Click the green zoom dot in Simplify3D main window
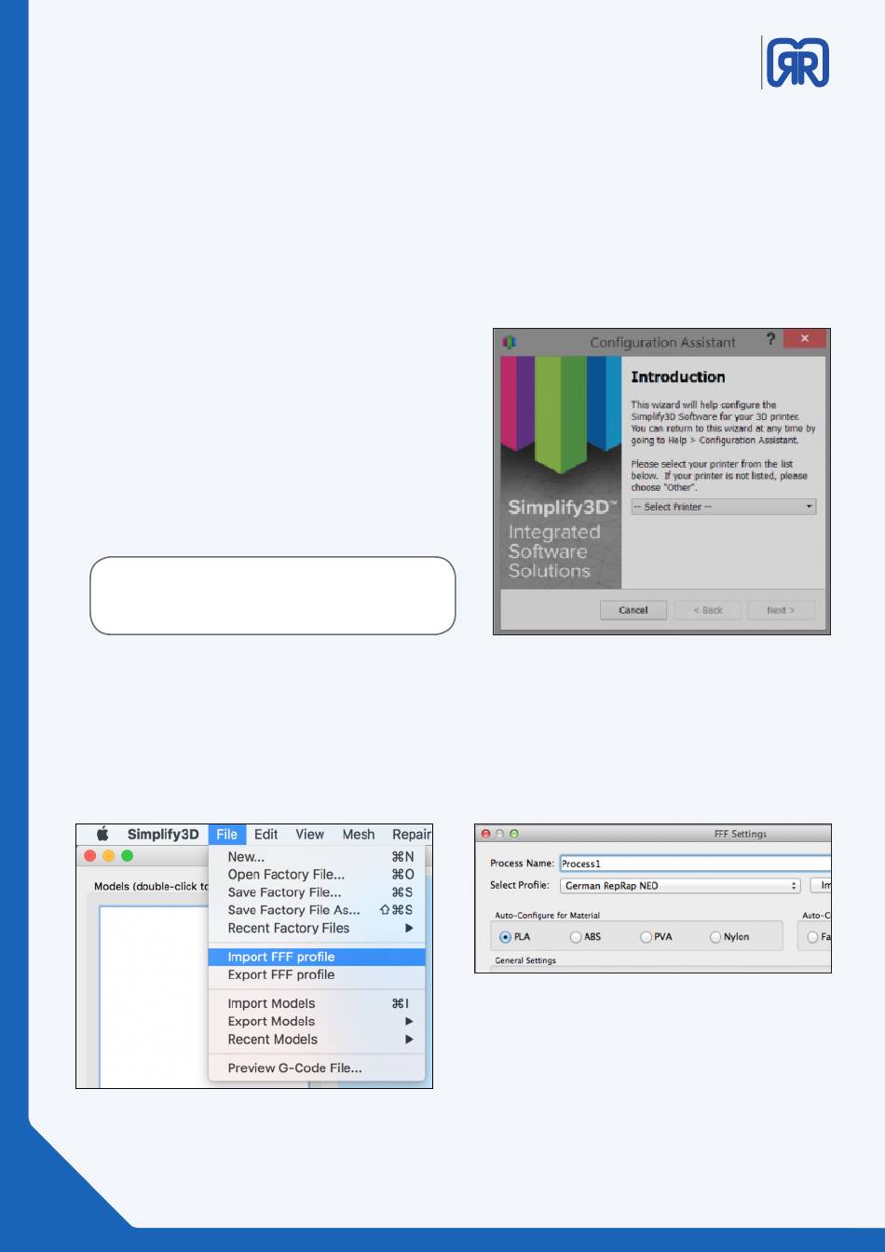The image size is (885, 1252). pos(128,855)
